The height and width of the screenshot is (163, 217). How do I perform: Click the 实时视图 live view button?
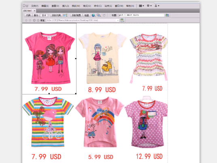pyautogui.click(x=76, y=15)
